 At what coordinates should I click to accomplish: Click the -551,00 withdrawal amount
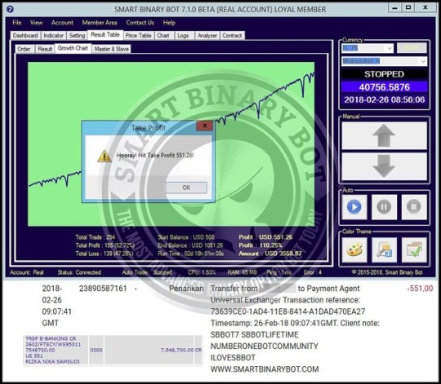(421, 289)
